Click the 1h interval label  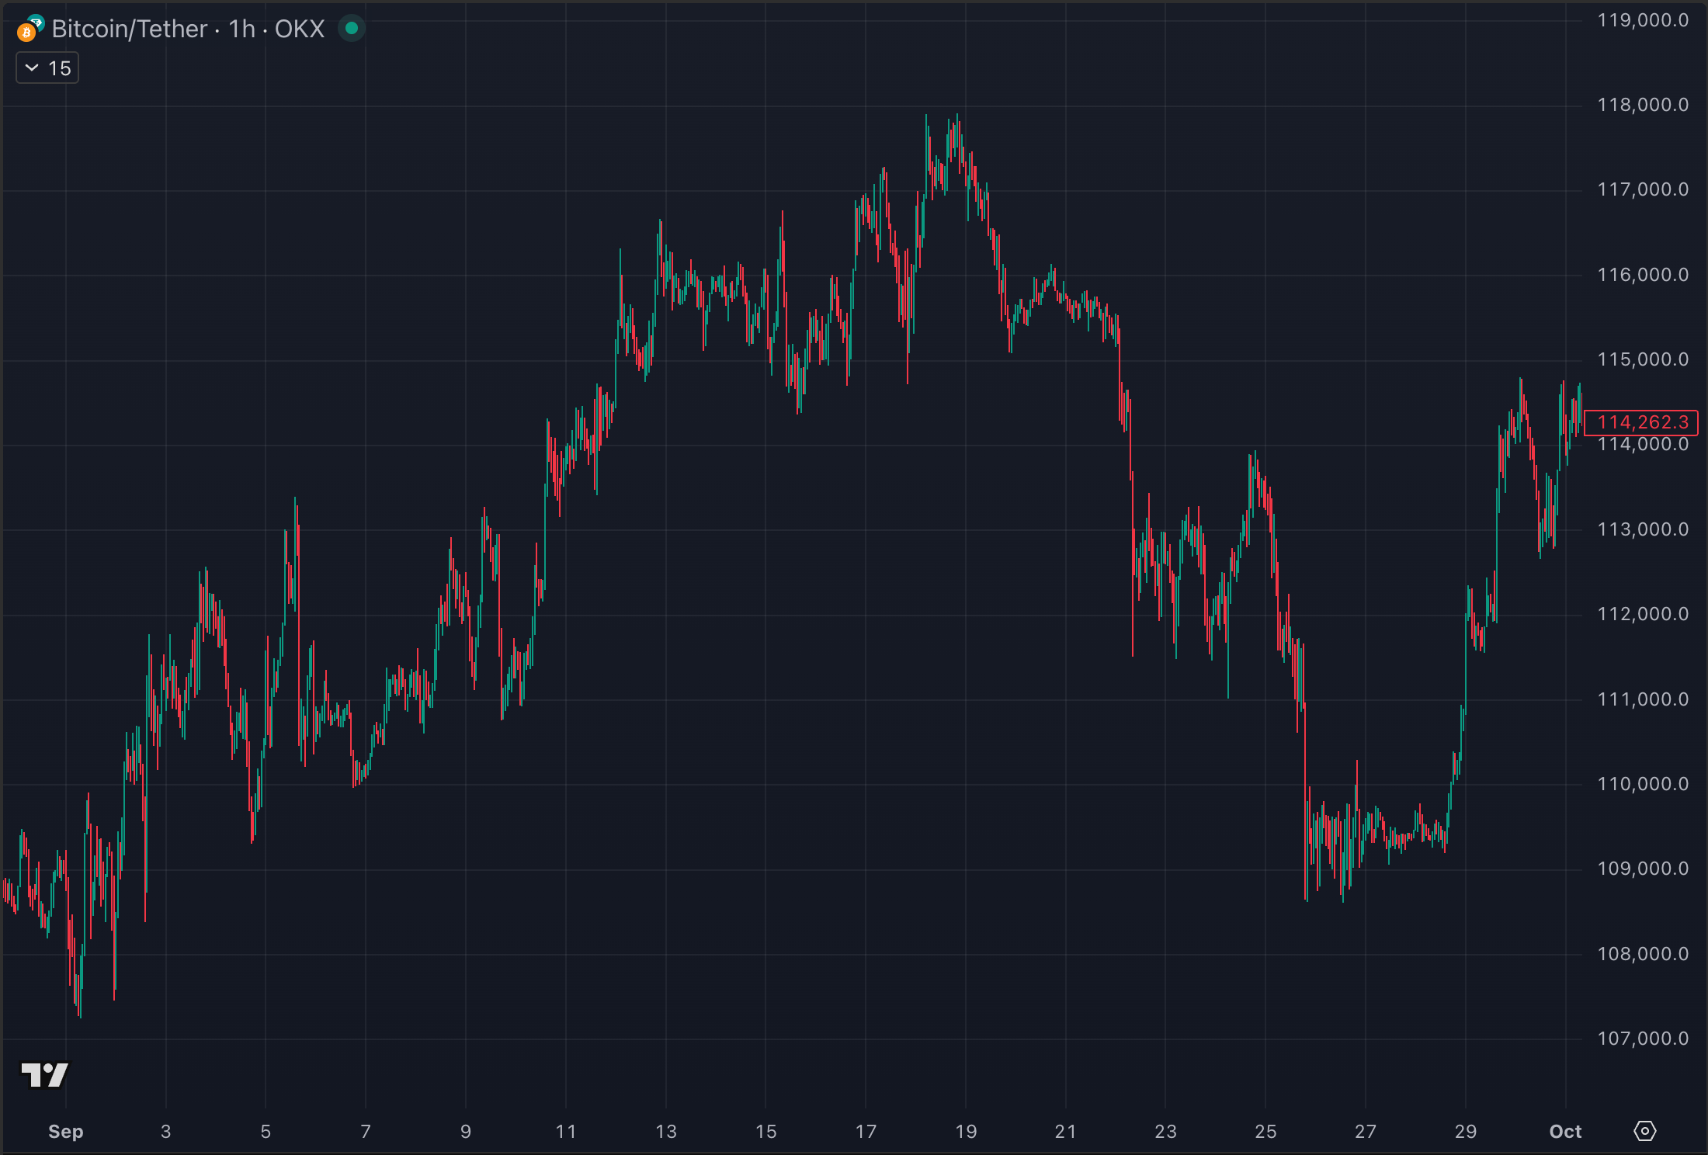[x=242, y=29]
